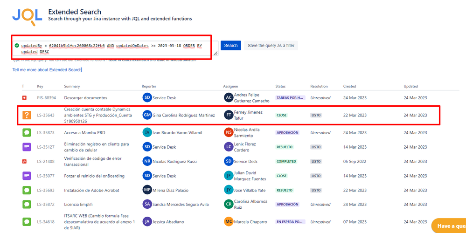Click Julian David Marquez Fuentes avatar
Viewport: 466px width, 233px height.
pyautogui.click(x=229, y=176)
